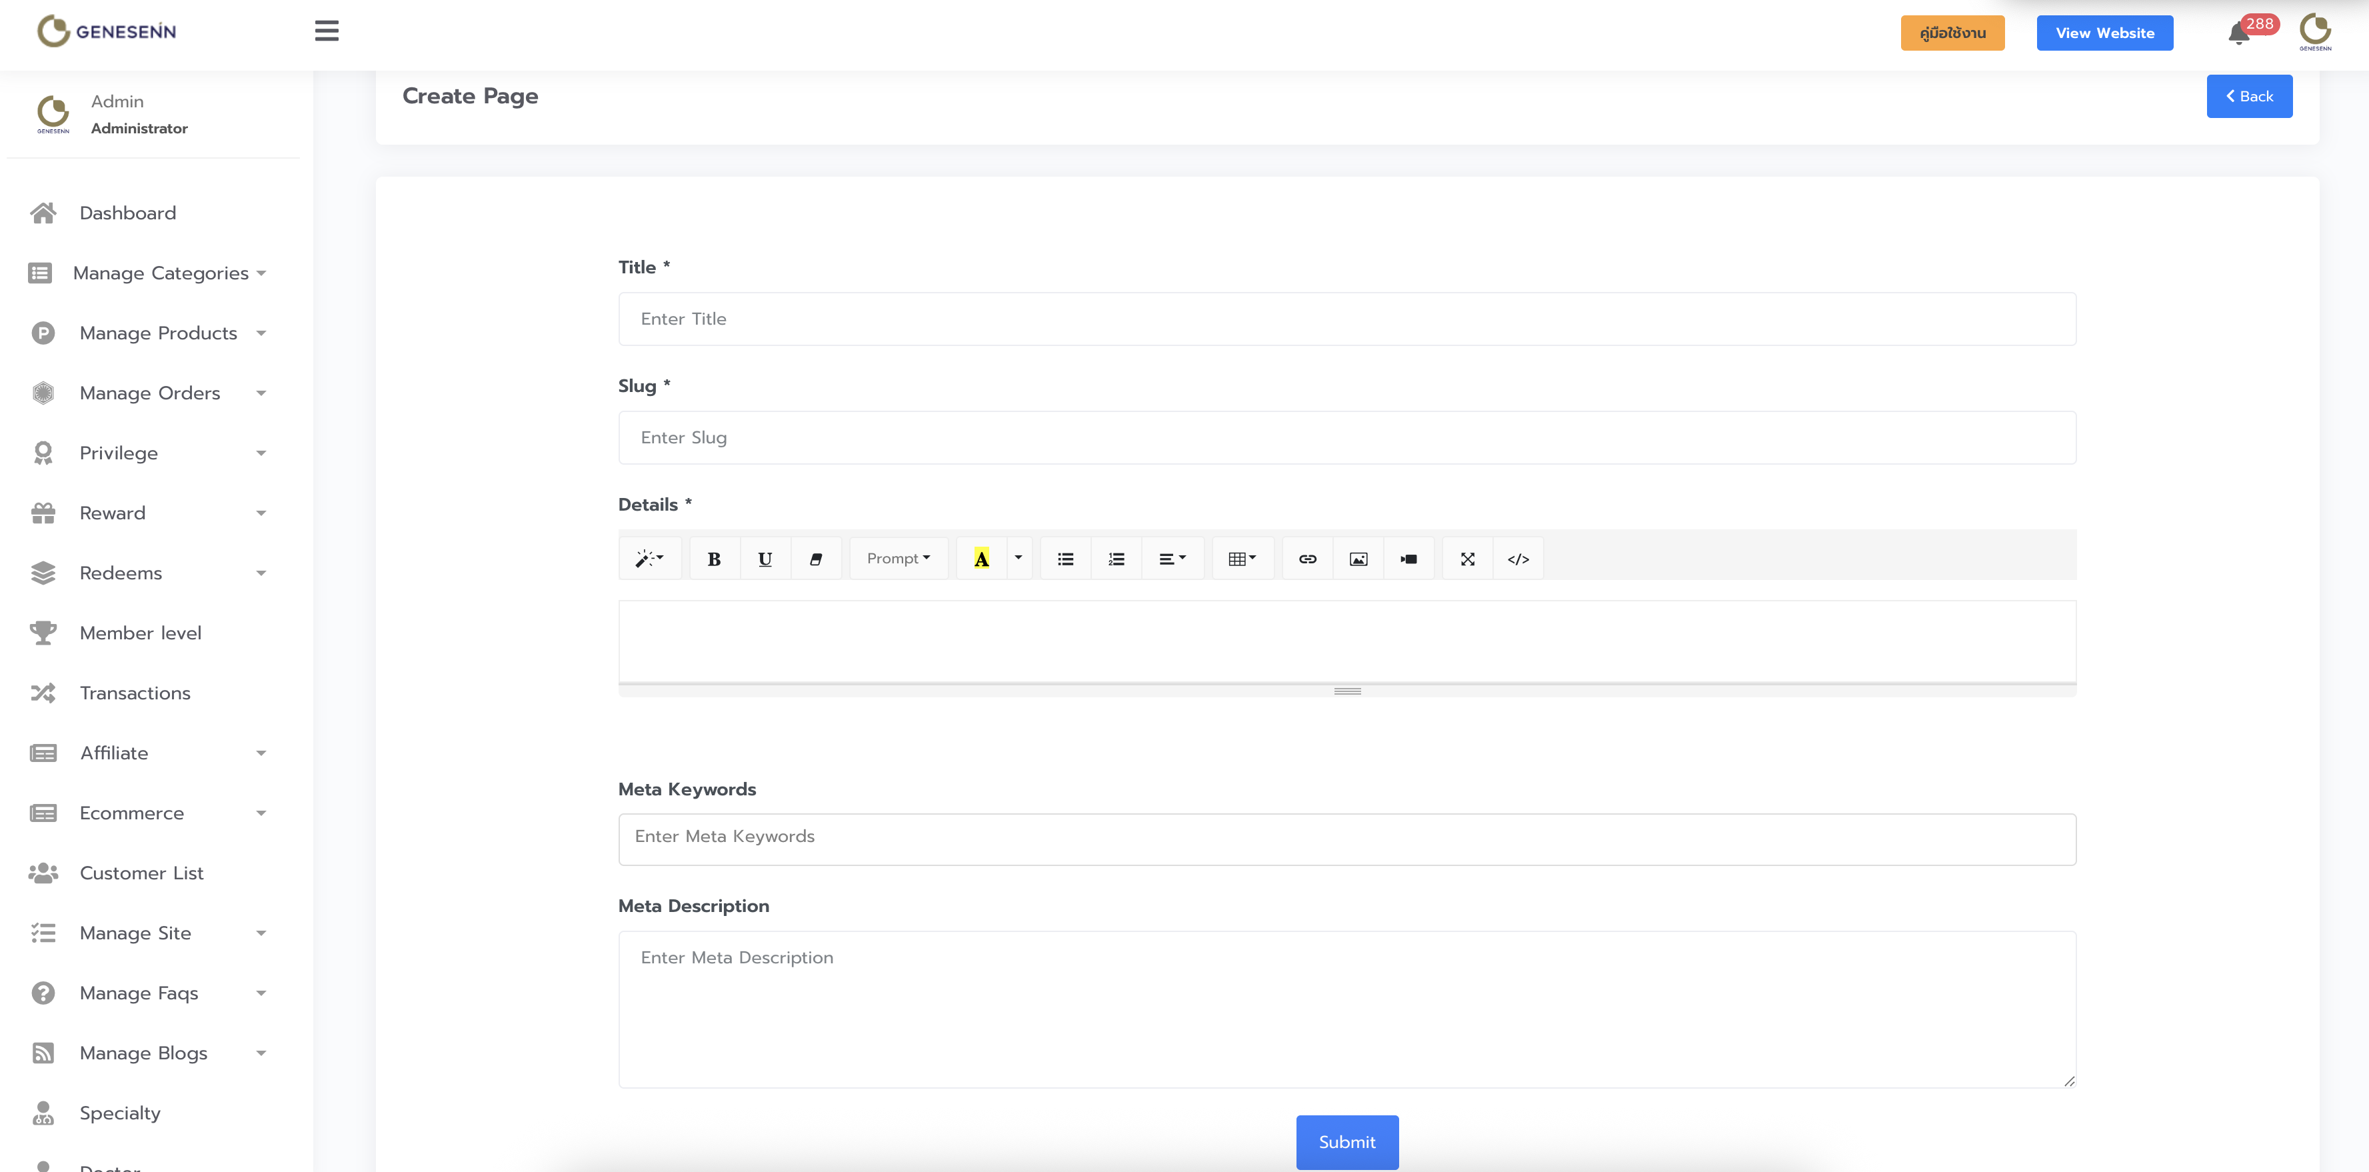This screenshot has height=1172, width=2369.
Task: Click the View Website button
Action: pyautogui.click(x=2104, y=33)
